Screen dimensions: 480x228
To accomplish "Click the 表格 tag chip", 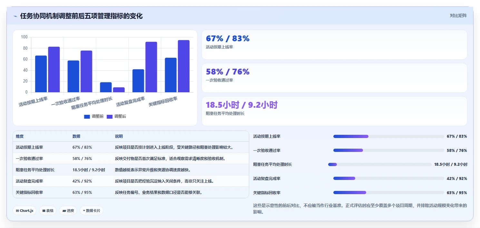I will pyautogui.click(x=48, y=211).
